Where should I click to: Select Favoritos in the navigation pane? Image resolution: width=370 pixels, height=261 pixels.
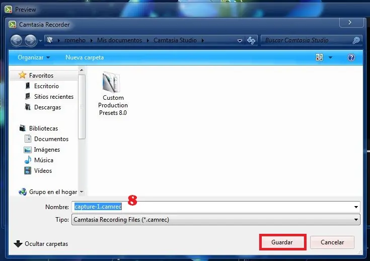[x=41, y=76]
